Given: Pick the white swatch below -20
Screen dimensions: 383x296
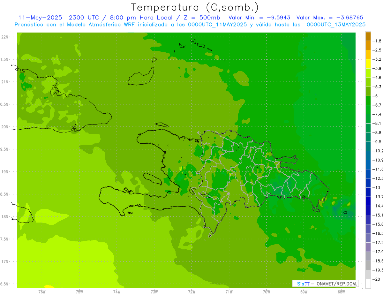Looking at the screenshot, I should [x=368, y=284].
